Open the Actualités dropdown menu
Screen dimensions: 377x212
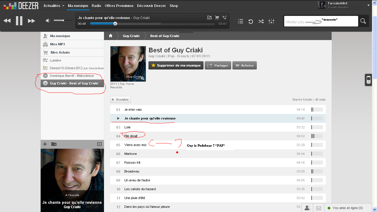[x=54, y=6]
